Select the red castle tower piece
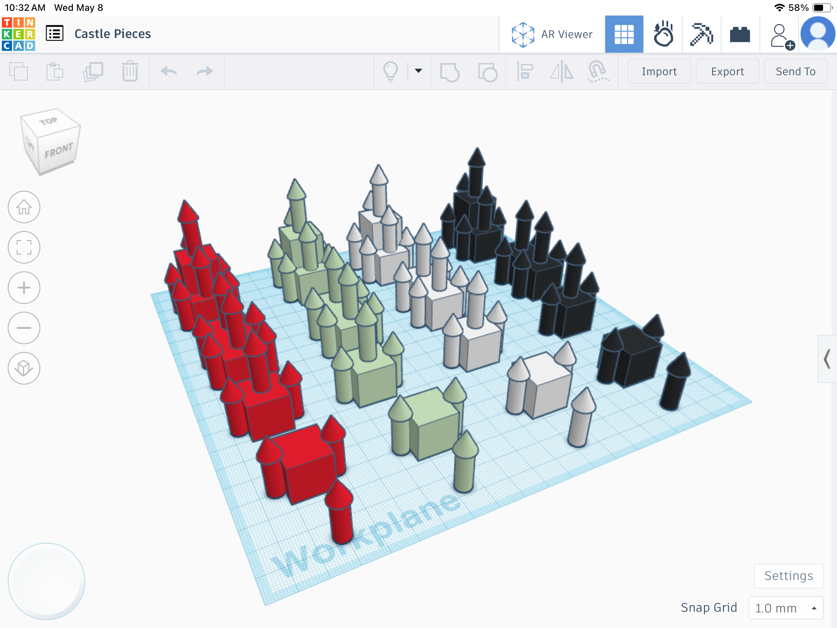This screenshot has width=837, height=628. point(339,512)
